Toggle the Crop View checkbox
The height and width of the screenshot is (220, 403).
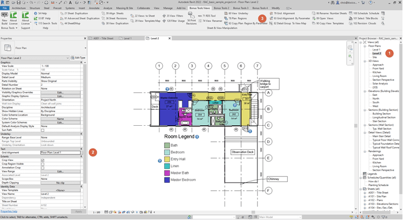pos(43,160)
